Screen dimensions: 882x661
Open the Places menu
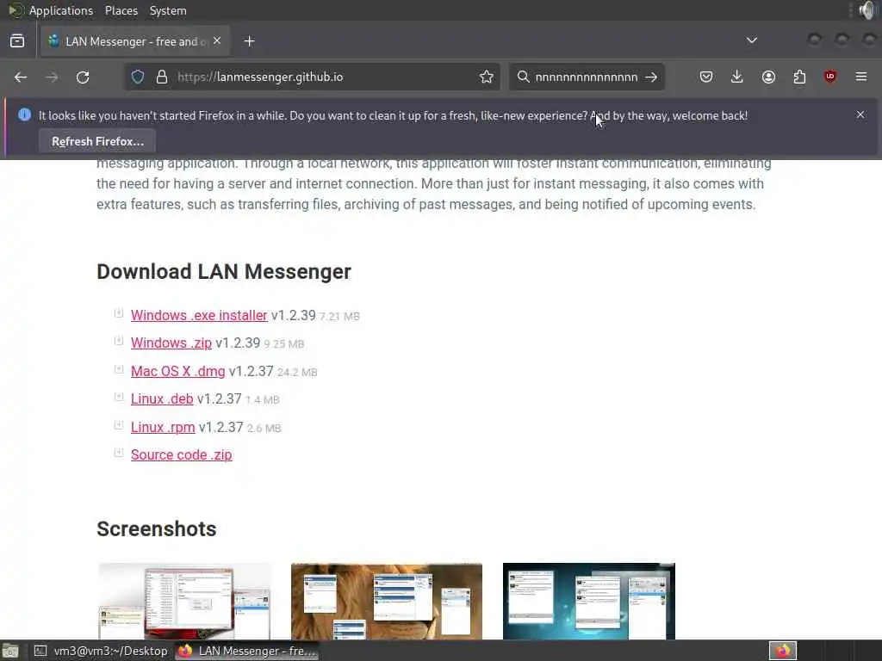(121, 10)
